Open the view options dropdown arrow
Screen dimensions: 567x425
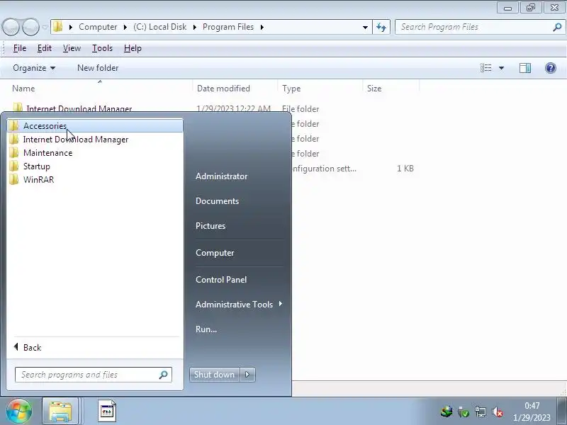point(501,68)
